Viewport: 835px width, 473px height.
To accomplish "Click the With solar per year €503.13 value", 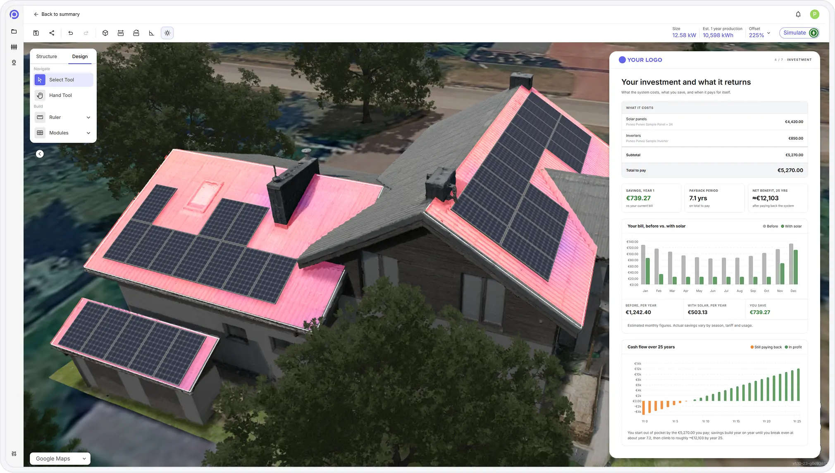I will pyautogui.click(x=697, y=313).
